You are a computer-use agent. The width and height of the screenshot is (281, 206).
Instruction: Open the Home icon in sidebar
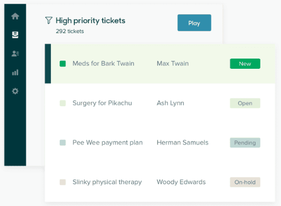tap(15, 16)
